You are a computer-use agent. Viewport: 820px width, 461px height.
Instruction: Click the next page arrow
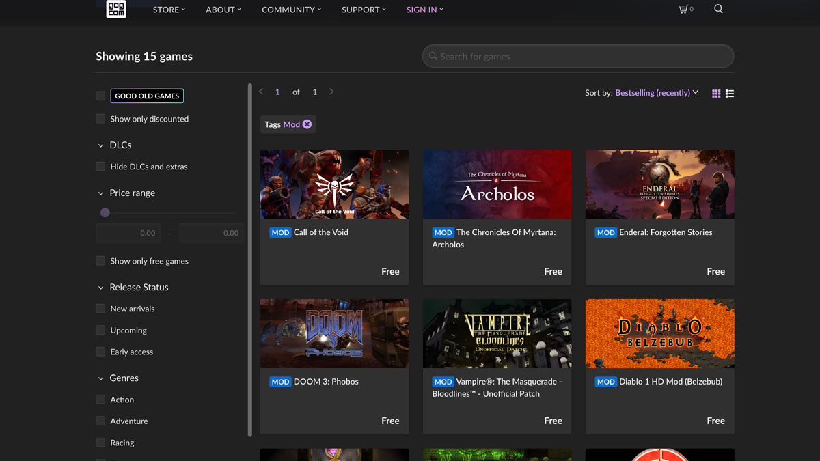331,91
